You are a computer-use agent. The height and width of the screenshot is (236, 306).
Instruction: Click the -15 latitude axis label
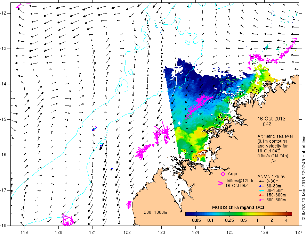coord(4,119)
